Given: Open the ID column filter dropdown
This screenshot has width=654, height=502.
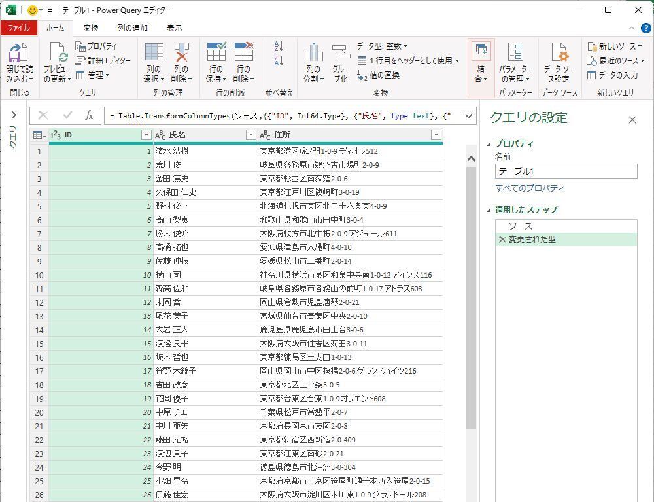Looking at the screenshot, I should point(146,135).
